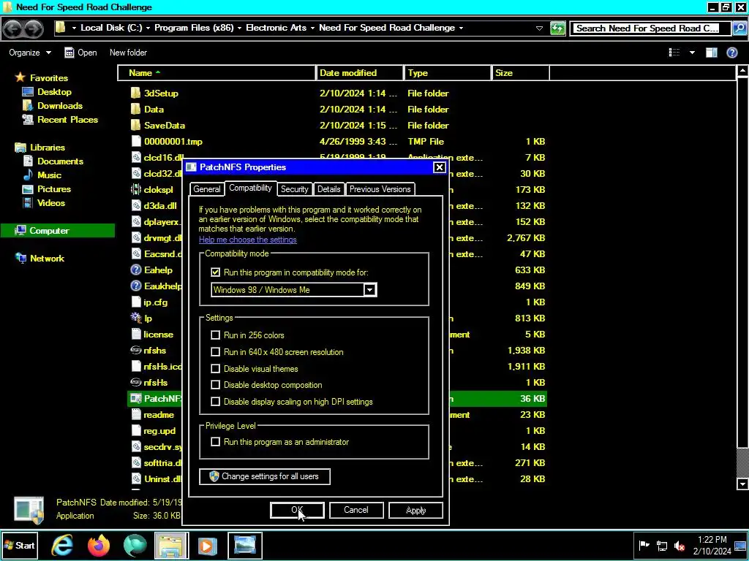The height and width of the screenshot is (561, 749).
Task: Switch to the Details tab
Action: (328, 189)
